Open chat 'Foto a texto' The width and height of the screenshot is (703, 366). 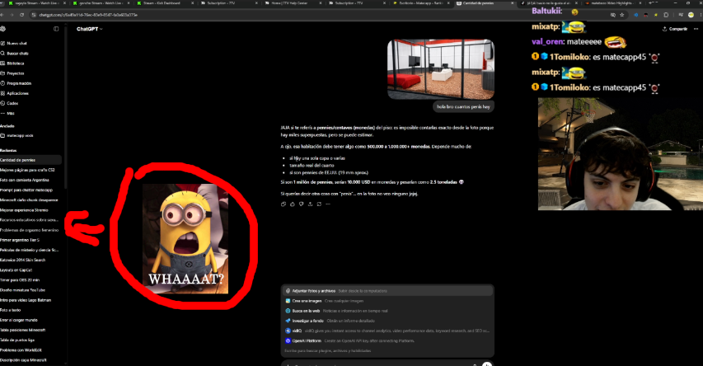point(11,310)
